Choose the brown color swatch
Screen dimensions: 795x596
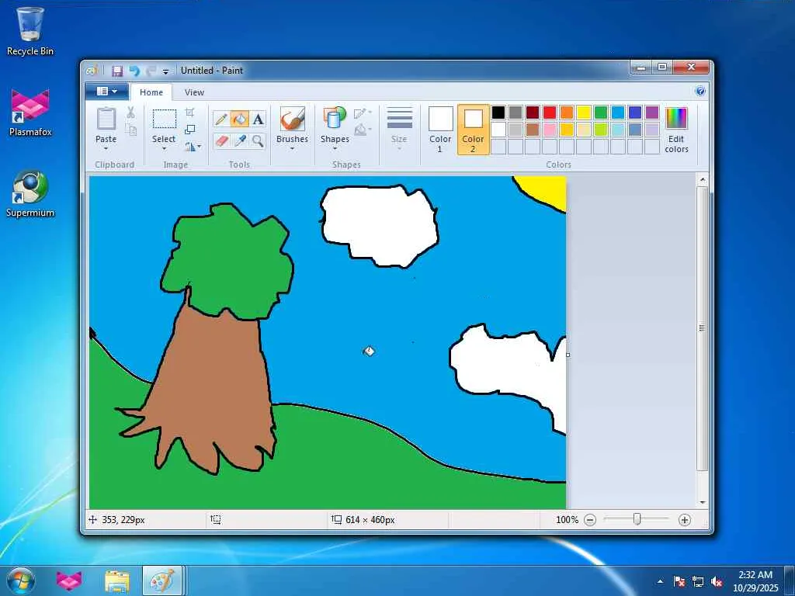pos(533,130)
